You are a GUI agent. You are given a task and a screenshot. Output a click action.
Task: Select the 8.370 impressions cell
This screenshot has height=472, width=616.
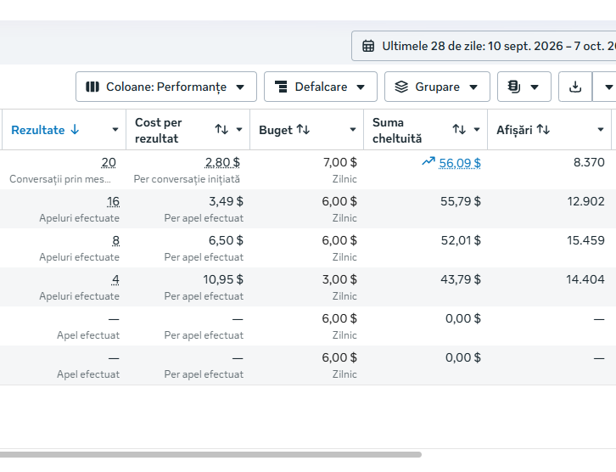[589, 162]
